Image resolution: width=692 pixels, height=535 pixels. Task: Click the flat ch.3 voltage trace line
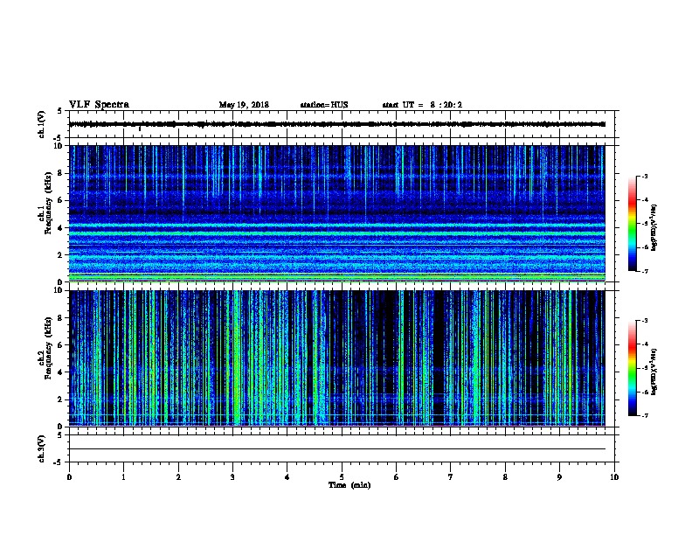point(337,449)
